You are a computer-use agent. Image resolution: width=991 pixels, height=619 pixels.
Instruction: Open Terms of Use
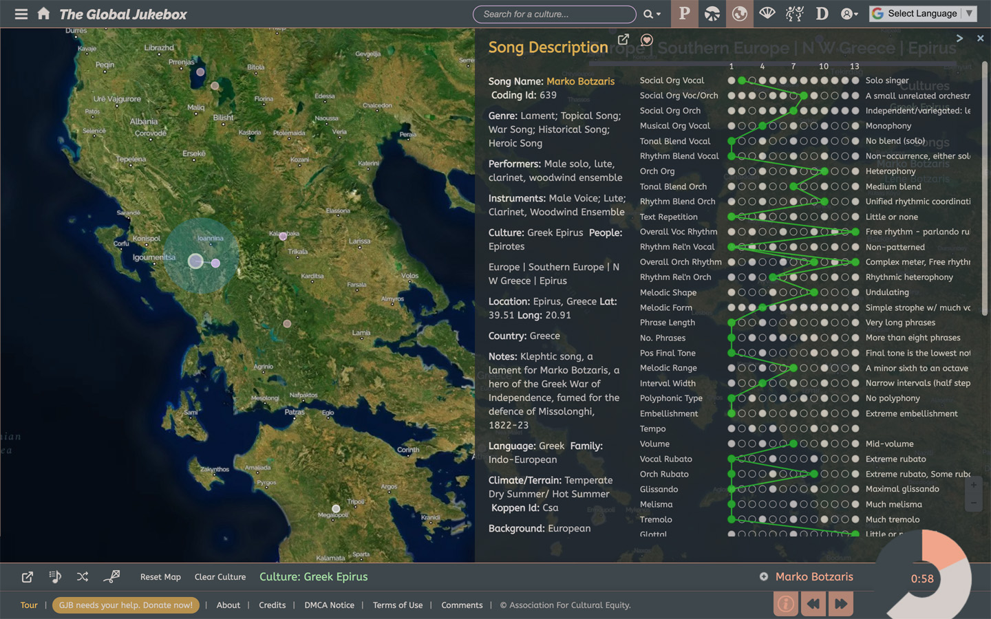pos(398,605)
